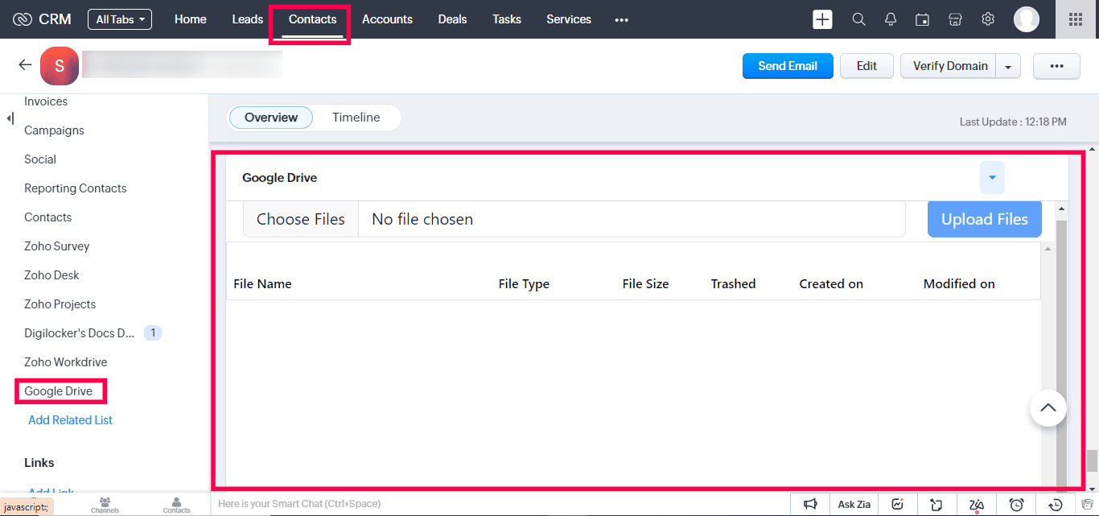Image resolution: width=1099 pixels, height=516 pixels.
Task: Open the reminders alarm clock icon
Action: click(x=1016, y=505)
